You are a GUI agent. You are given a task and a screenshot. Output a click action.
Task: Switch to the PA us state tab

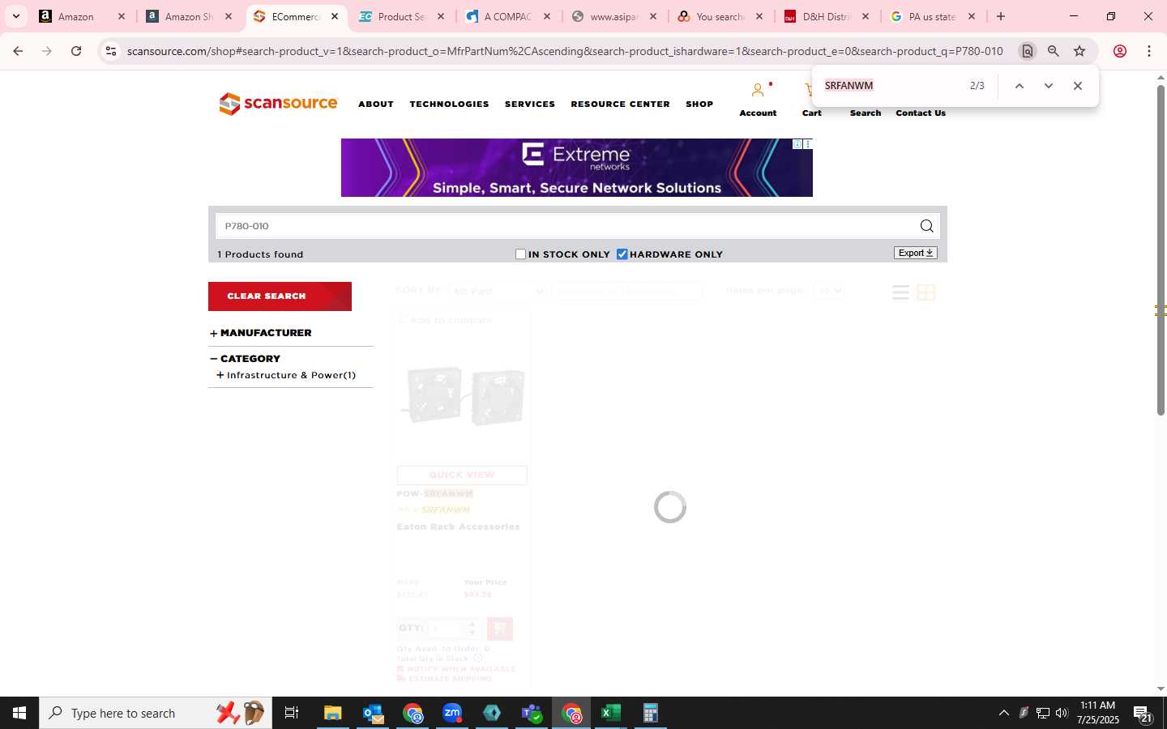933,16
